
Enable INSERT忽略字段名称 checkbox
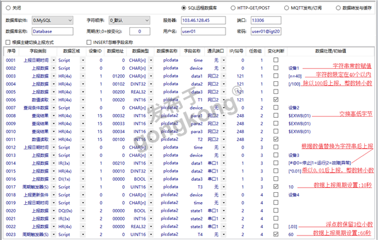[89, 42]
